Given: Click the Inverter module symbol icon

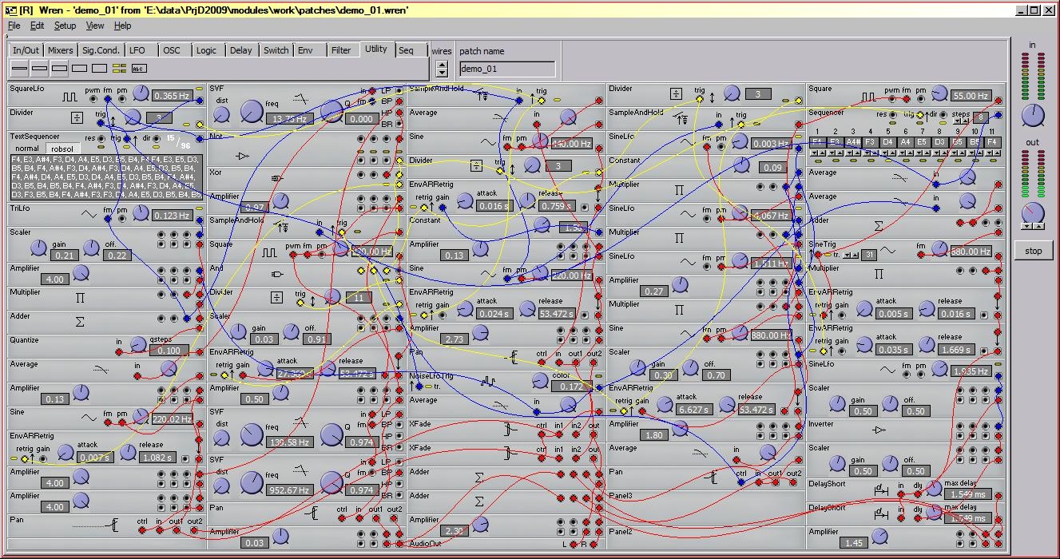Looking at the screenshot, I should coord(879,430).
